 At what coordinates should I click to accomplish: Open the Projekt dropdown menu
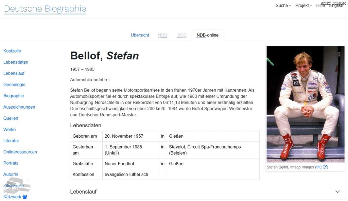click(303, 5)
